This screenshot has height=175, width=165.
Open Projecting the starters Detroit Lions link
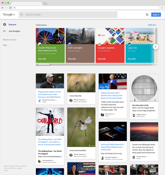[x=50, y=95]
